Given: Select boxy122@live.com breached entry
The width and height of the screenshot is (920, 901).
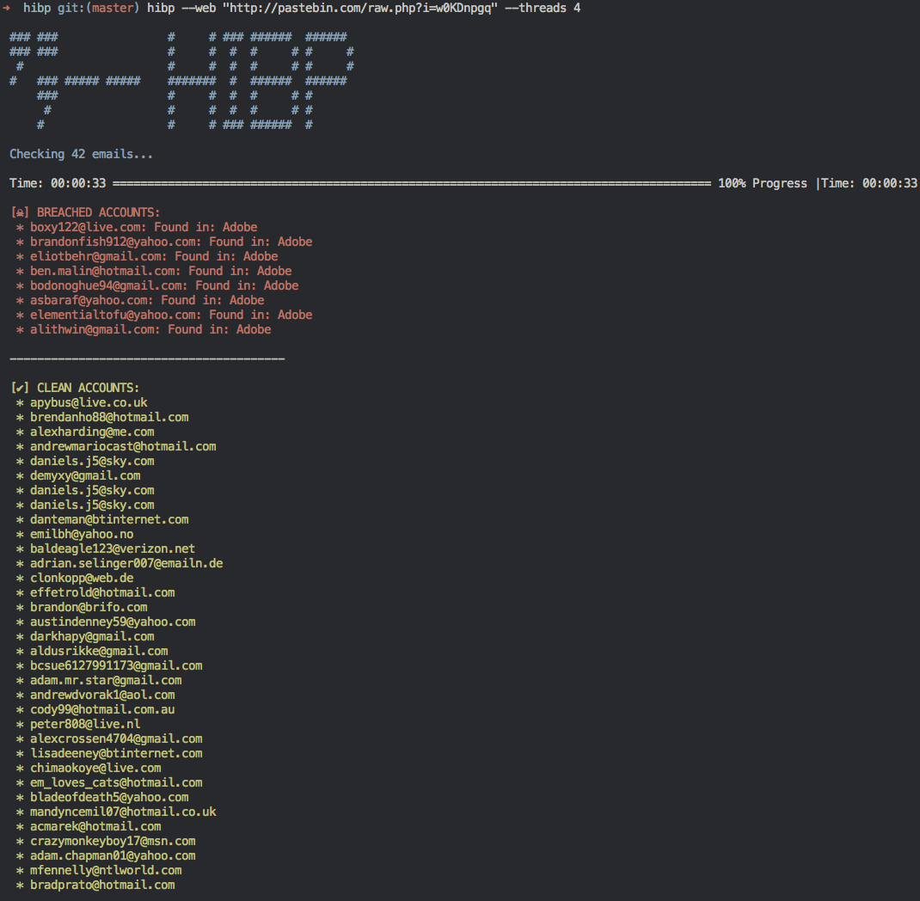Looking at the screenshot, I should 144,228.
